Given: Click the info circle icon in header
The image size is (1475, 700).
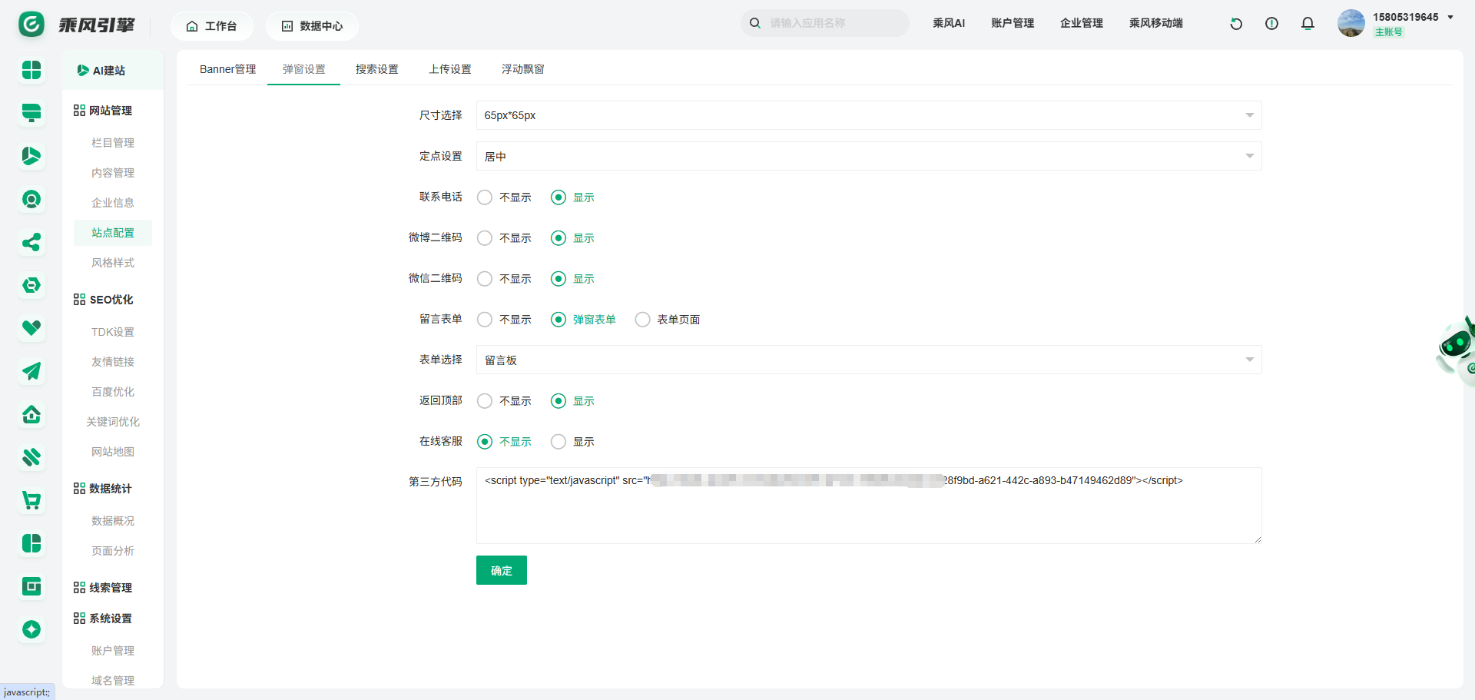Looking at the screenshot, I should [x=1271, y=24].
